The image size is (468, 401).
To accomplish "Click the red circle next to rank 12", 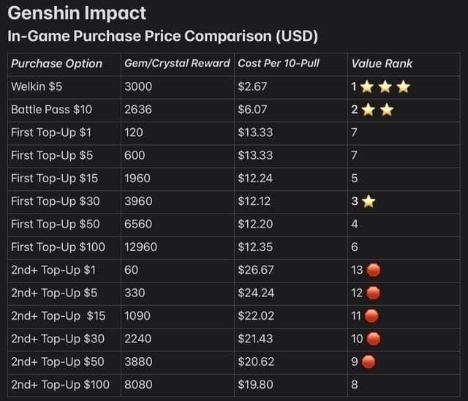I will click(373, 293).
